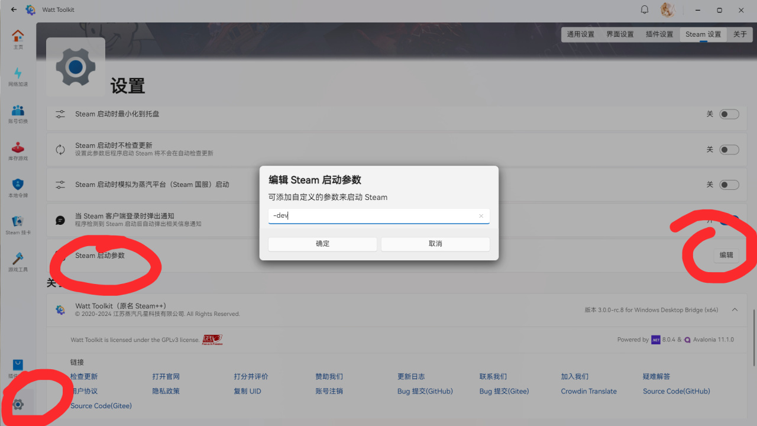Open 账号切换 account switching in sidebar
This screenshot has width=757, height=426.
tap(18, 114)
